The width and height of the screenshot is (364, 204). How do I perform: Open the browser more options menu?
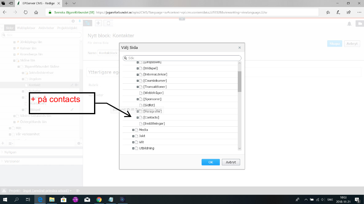pyautogui.click(x=359, y=12)
